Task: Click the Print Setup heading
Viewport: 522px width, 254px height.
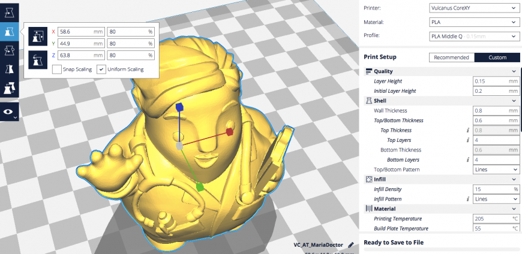Action: [380, 57]
